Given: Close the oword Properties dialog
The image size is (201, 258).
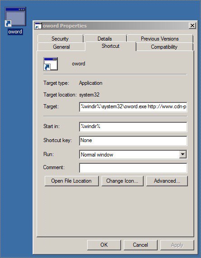Looking at the screenshot, I should 192,26.
